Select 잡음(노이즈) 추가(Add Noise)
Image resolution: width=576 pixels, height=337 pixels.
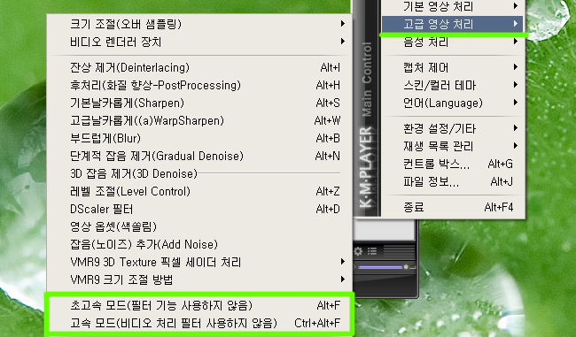(199, 244)
